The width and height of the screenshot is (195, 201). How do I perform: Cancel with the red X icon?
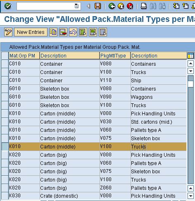point(130,6)
